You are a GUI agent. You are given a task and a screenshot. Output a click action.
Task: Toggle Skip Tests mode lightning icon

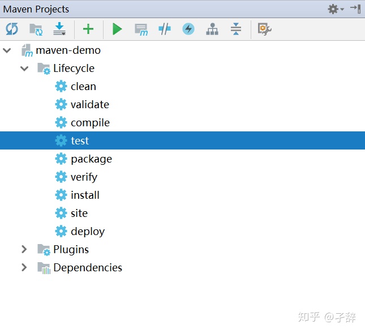point(188,29)
